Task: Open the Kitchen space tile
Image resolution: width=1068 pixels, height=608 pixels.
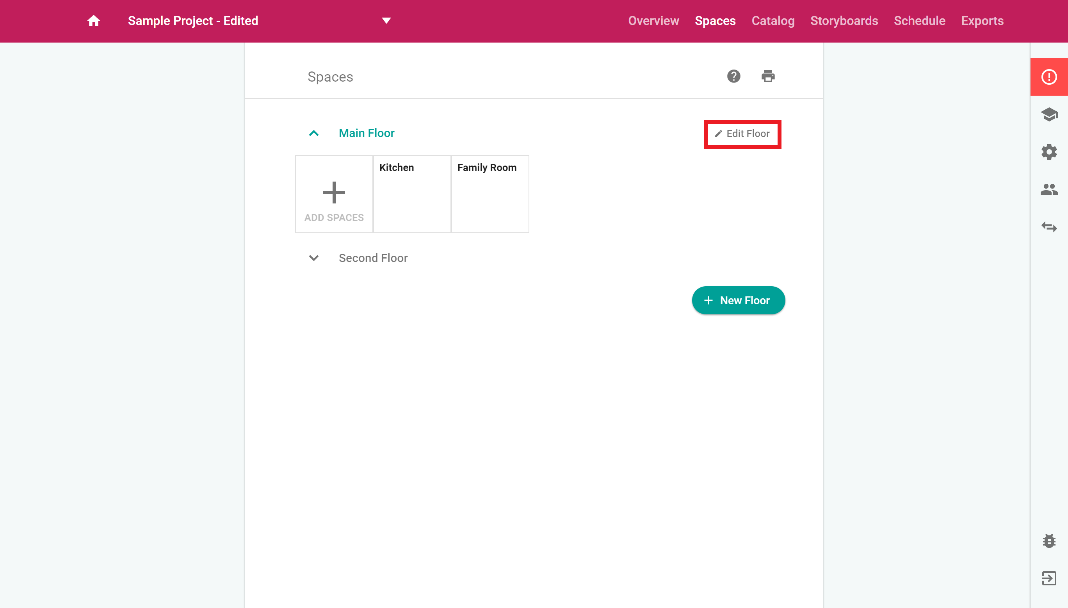Action: pos(412,194)
